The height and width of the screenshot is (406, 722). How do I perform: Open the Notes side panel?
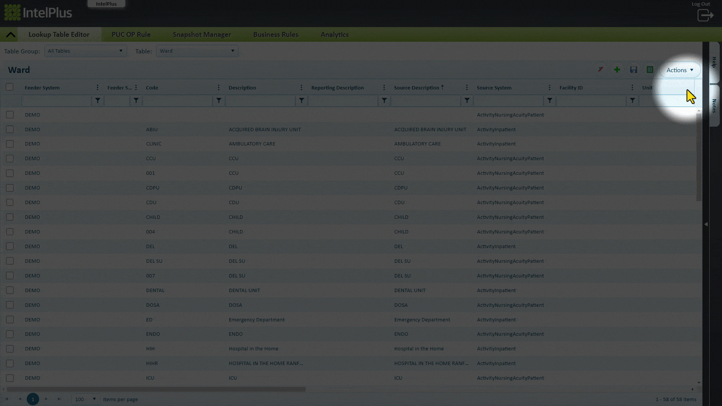pos(714,106)
